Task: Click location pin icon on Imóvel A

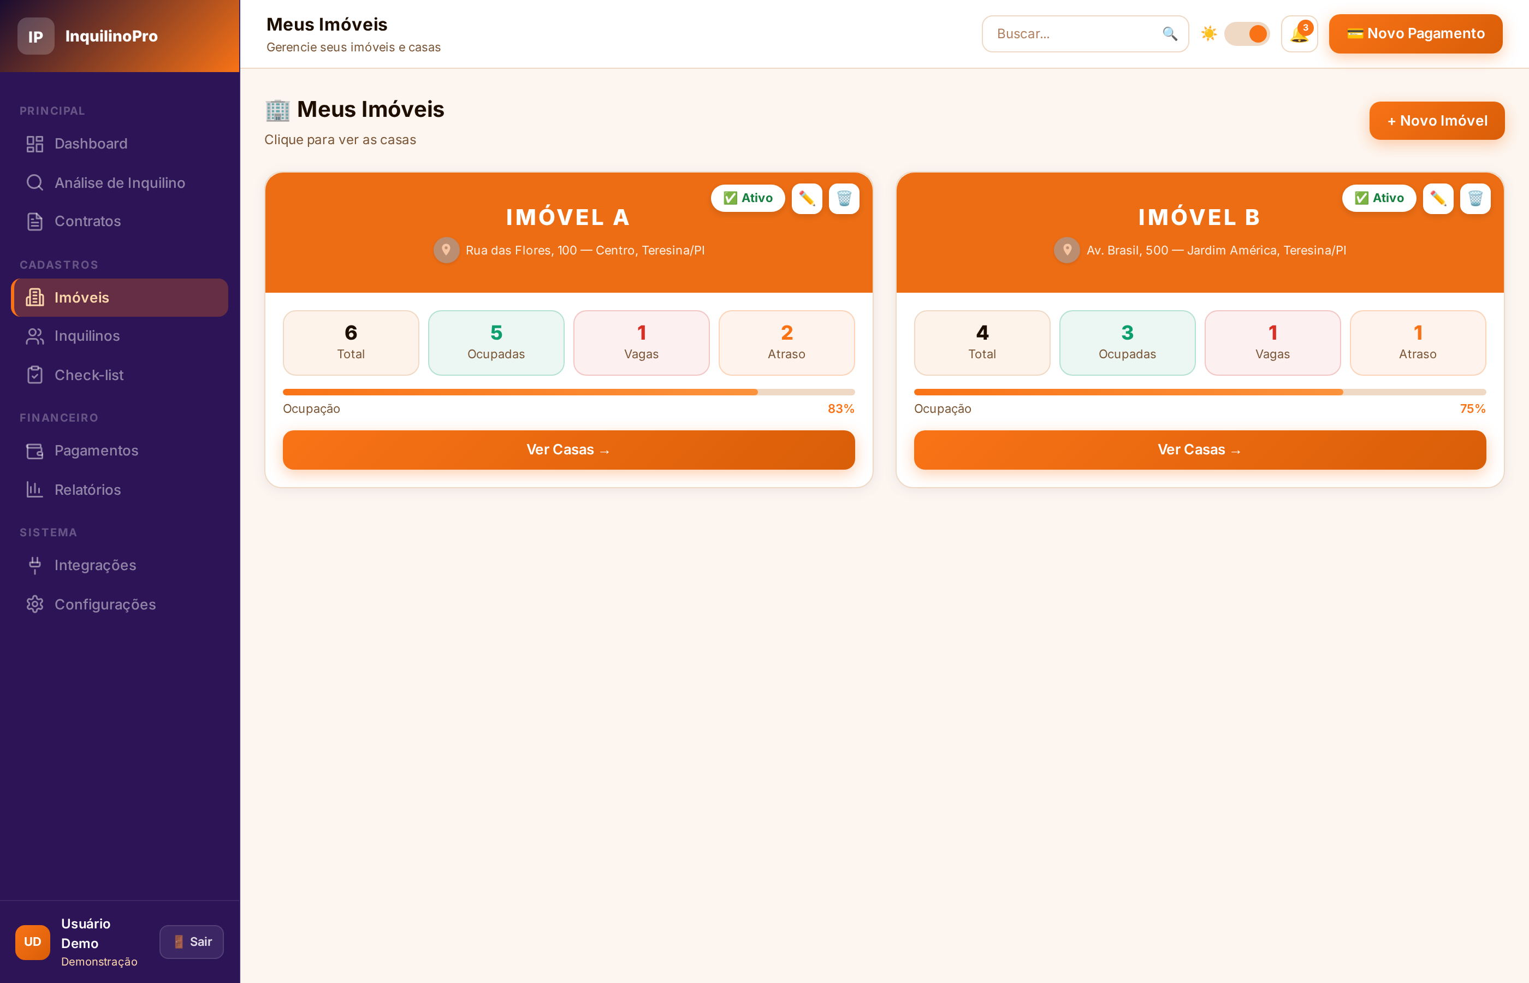Action: pyautogui.click(x=446, y=250)
